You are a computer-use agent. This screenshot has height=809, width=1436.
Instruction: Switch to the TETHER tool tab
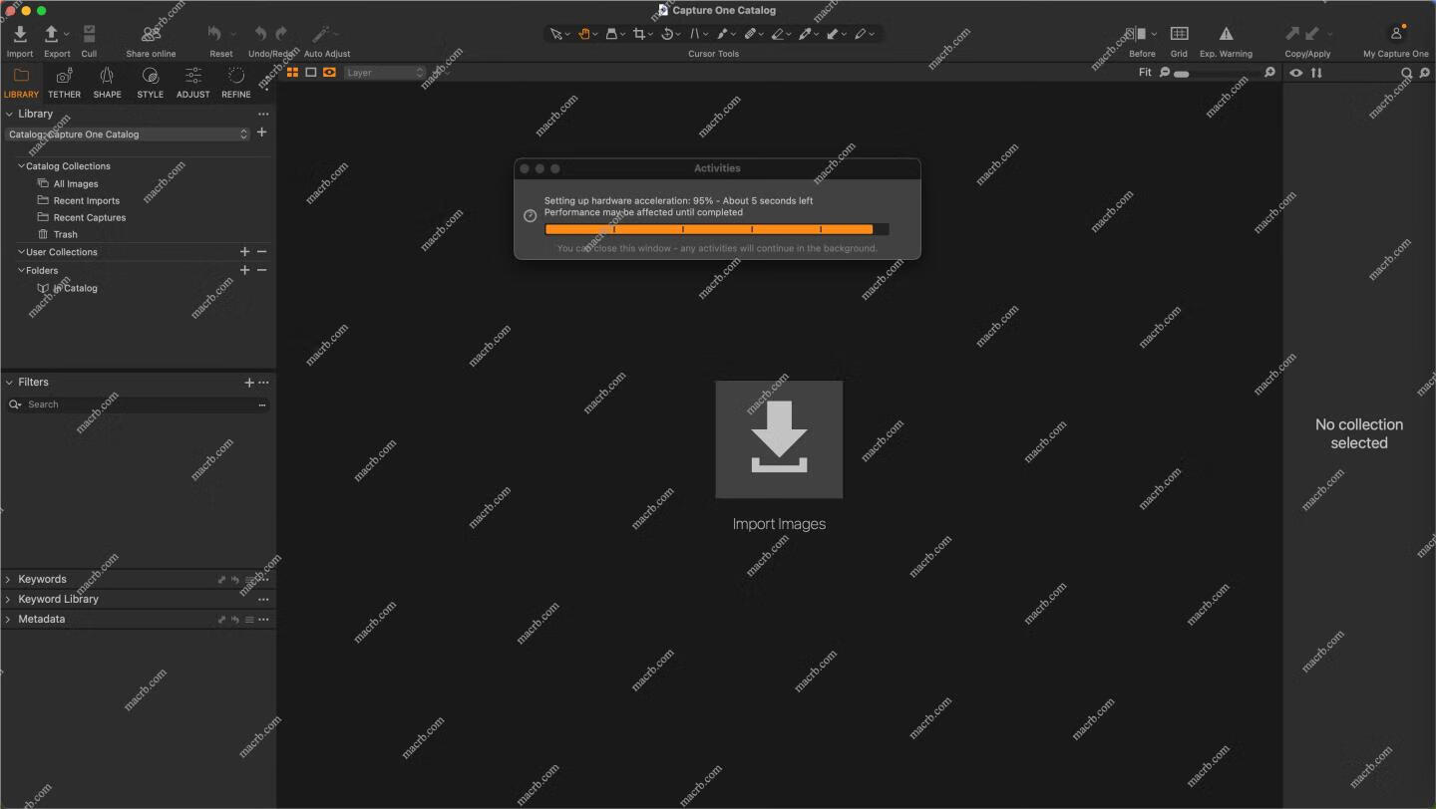[x=64, y=83]
